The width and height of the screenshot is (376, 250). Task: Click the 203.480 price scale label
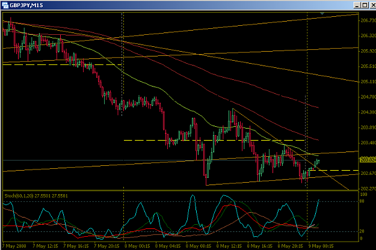[x=368, y=142]
